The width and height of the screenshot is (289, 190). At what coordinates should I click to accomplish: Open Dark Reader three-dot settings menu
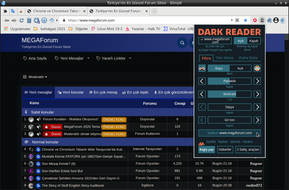click(x=263, y=40)
